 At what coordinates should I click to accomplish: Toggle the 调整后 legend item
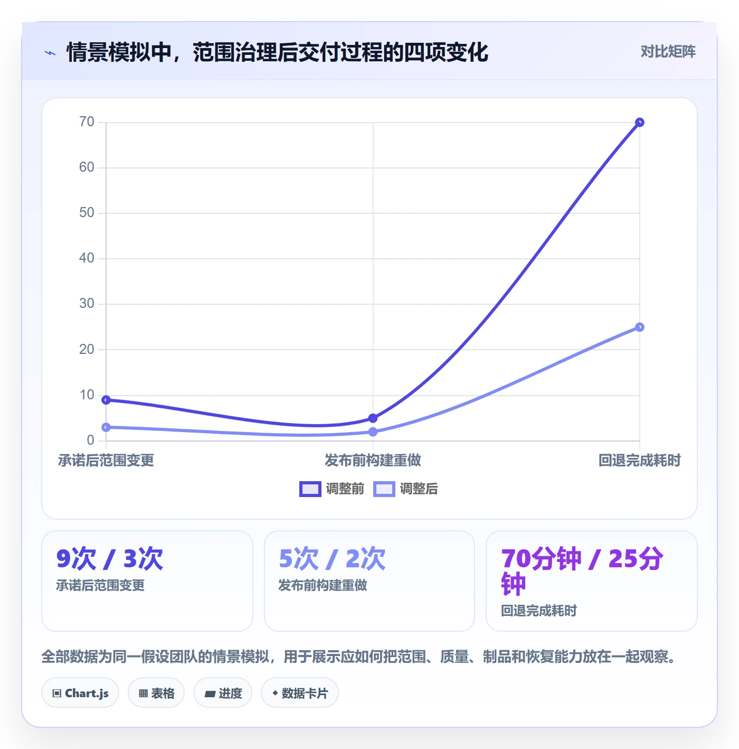405,489
